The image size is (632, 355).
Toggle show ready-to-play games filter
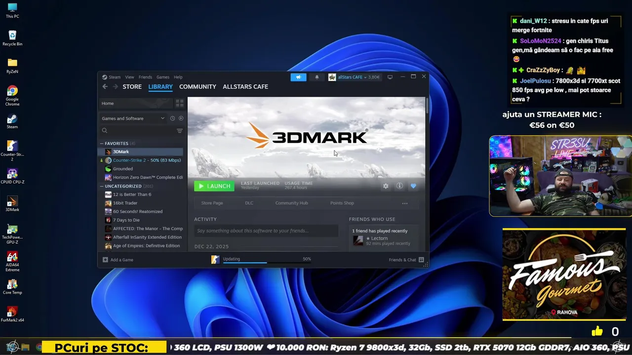(x=181, y=118)
